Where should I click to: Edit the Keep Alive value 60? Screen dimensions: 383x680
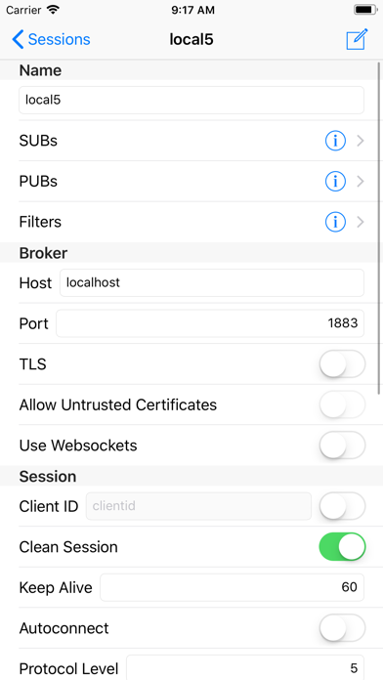pyautogui.click(x=233, y=587)
